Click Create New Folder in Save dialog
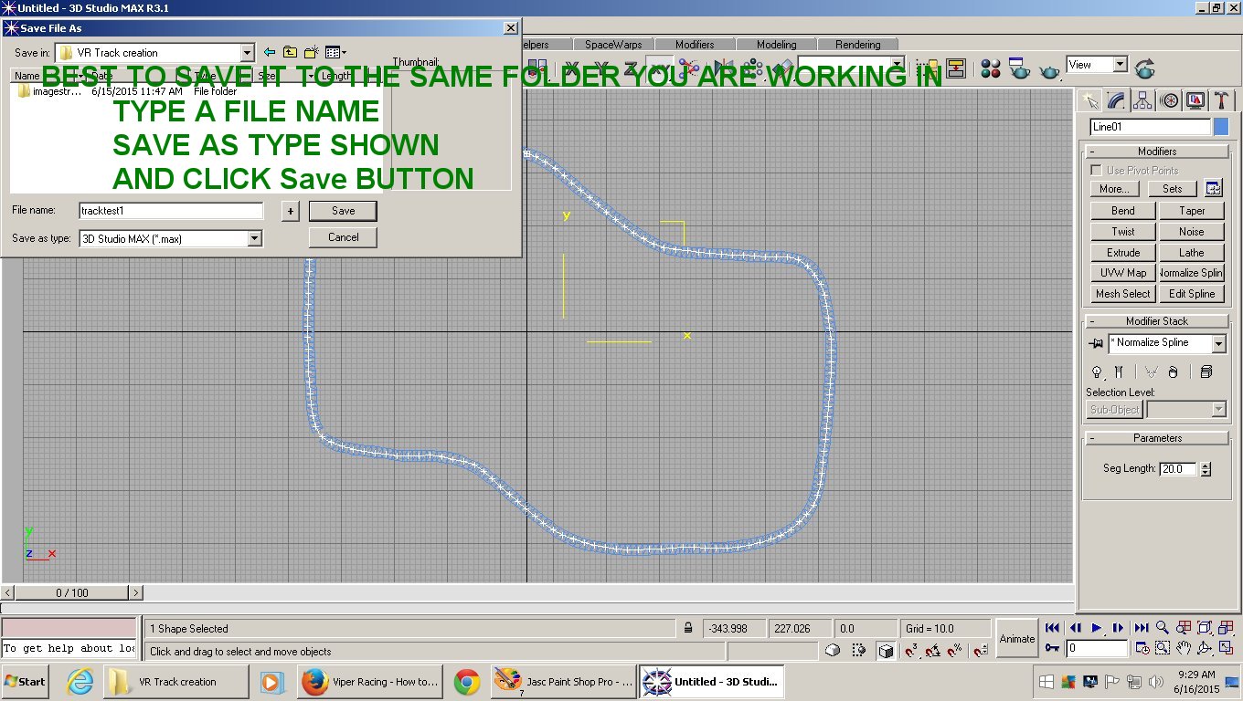 (x=312, y=53)
